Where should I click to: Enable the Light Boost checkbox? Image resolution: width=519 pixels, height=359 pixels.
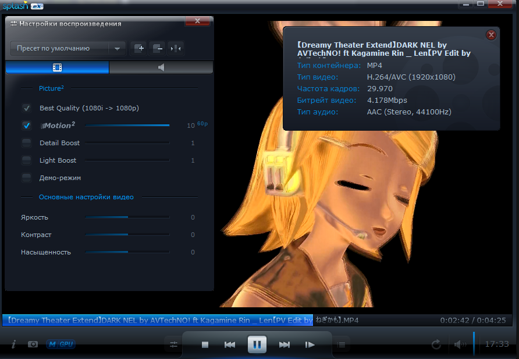pyautogui.click(x=27, y=160)
